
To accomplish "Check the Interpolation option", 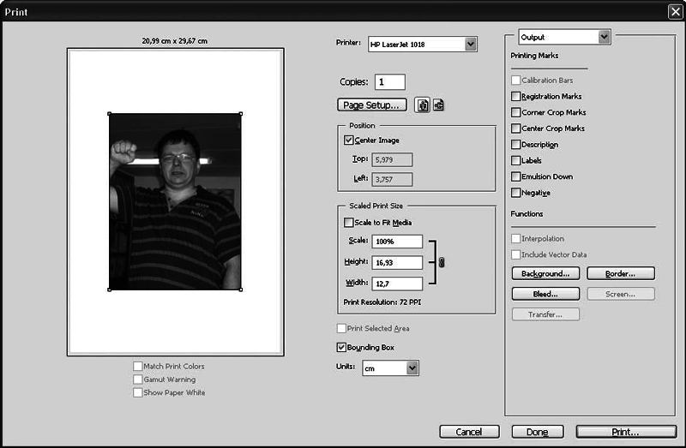I will (515, 239).
